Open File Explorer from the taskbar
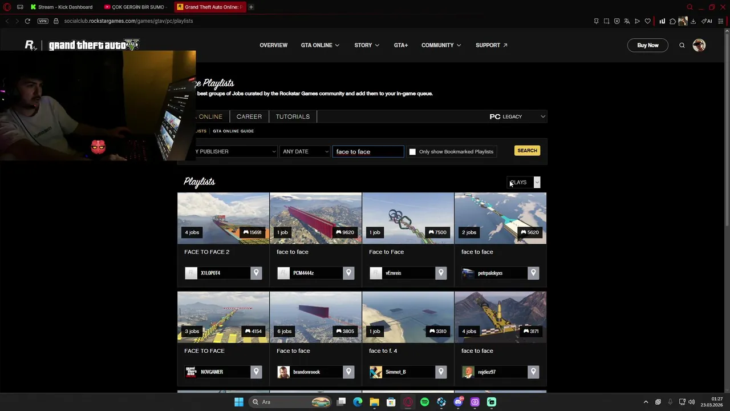The image size is (730, 411). click(374, 402)
